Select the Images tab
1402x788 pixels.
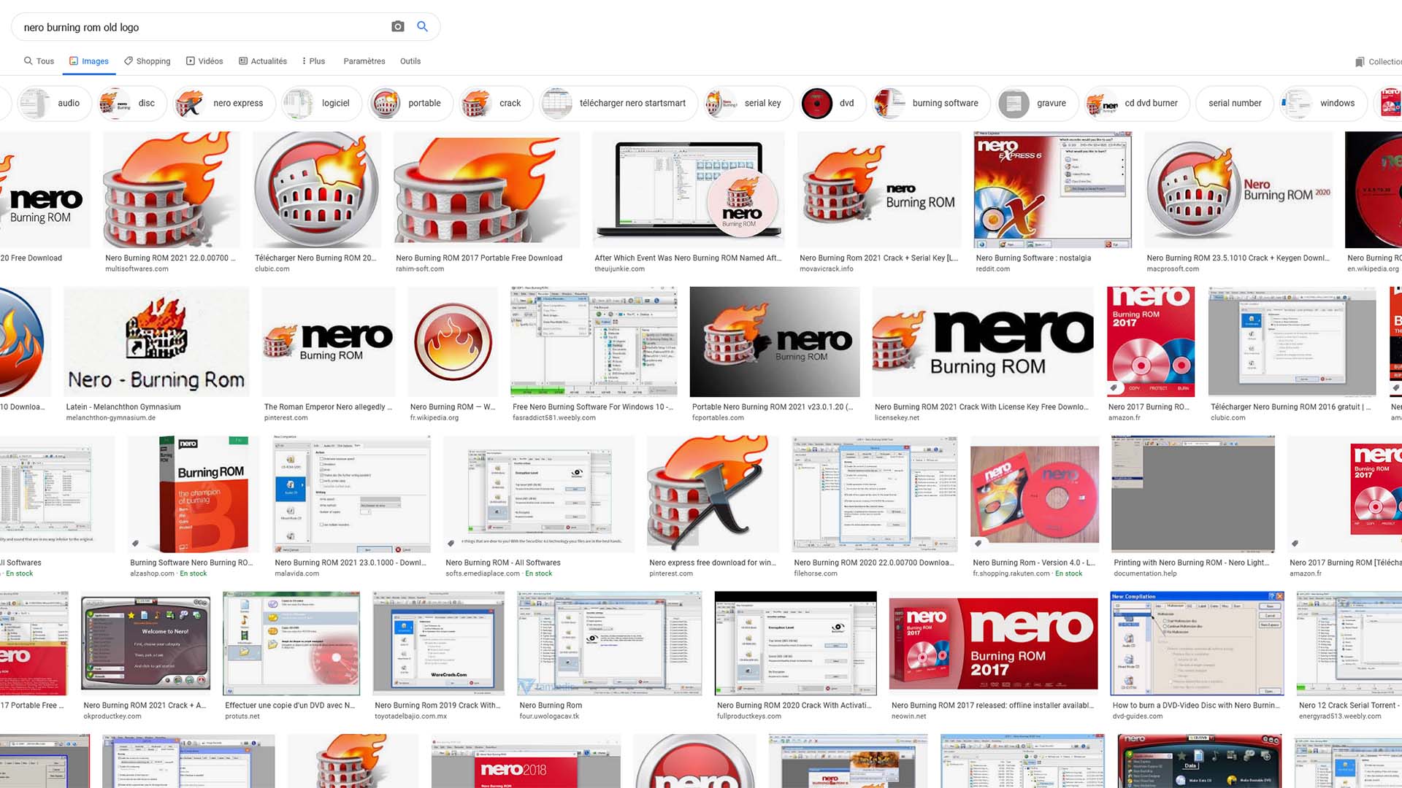89,61
